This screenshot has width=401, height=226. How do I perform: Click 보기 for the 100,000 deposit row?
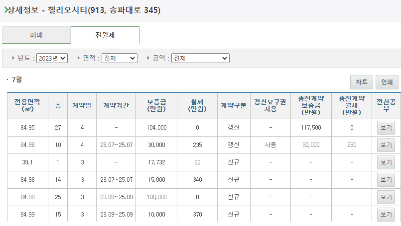point(386,197)
